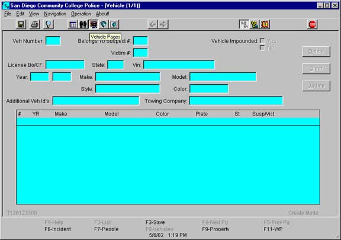The height and width of the screenshot is (240, 341).
Task: Click the Vin input field
Action: (x=179, y=65)
